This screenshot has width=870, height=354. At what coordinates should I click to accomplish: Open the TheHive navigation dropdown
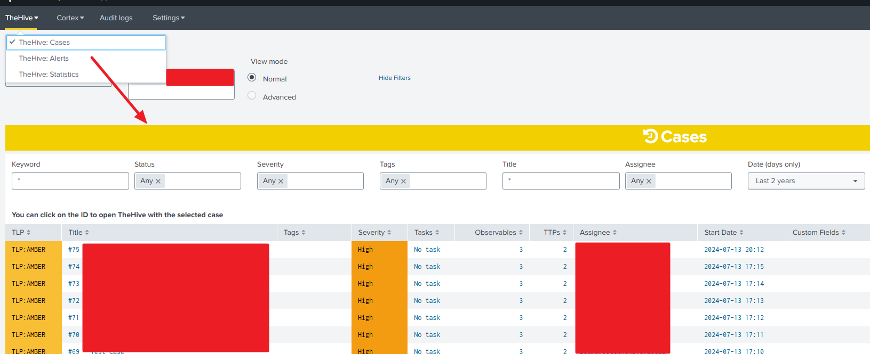click(x=22, y=18)
